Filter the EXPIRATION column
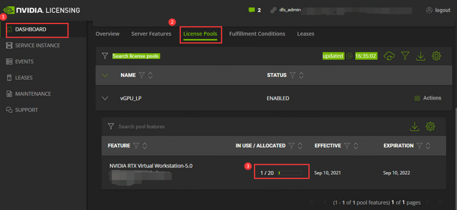Screen dimensions: 457x210 (x=420, y=146)
